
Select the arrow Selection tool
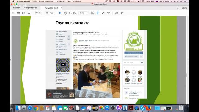click(60, 13)
